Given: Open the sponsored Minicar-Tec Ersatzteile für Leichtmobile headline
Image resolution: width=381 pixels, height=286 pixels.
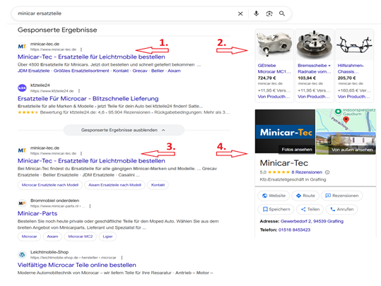Looking at the screenshot, I should [x=91, y=56].
